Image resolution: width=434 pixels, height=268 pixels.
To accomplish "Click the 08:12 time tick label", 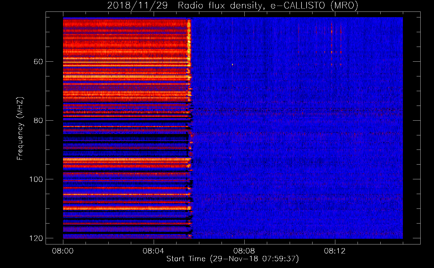I will pyautogui.click(x=335, y=251).
